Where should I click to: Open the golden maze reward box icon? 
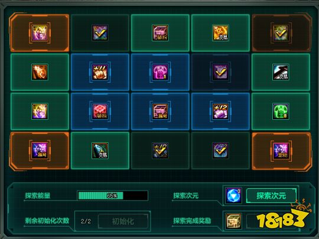[234, 221]
